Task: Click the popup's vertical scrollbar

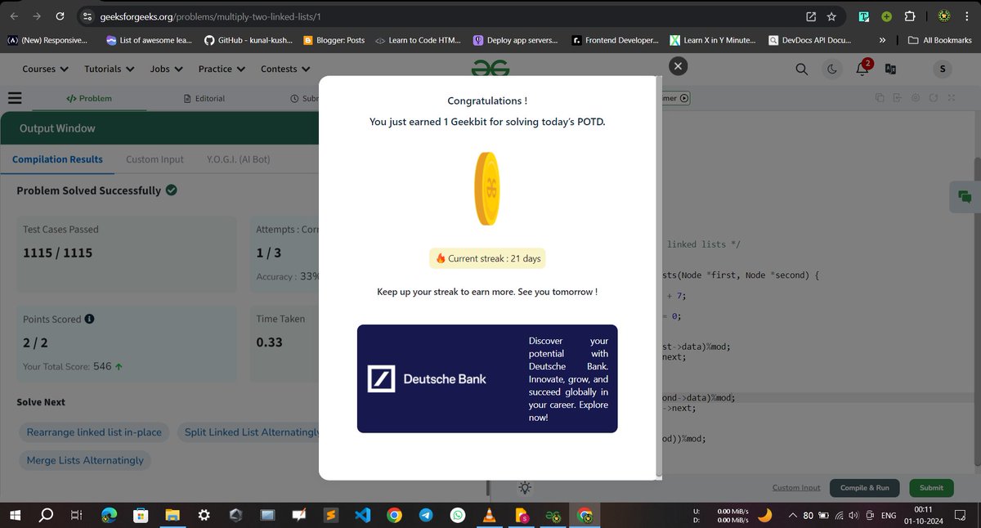Action: [659, 278]
